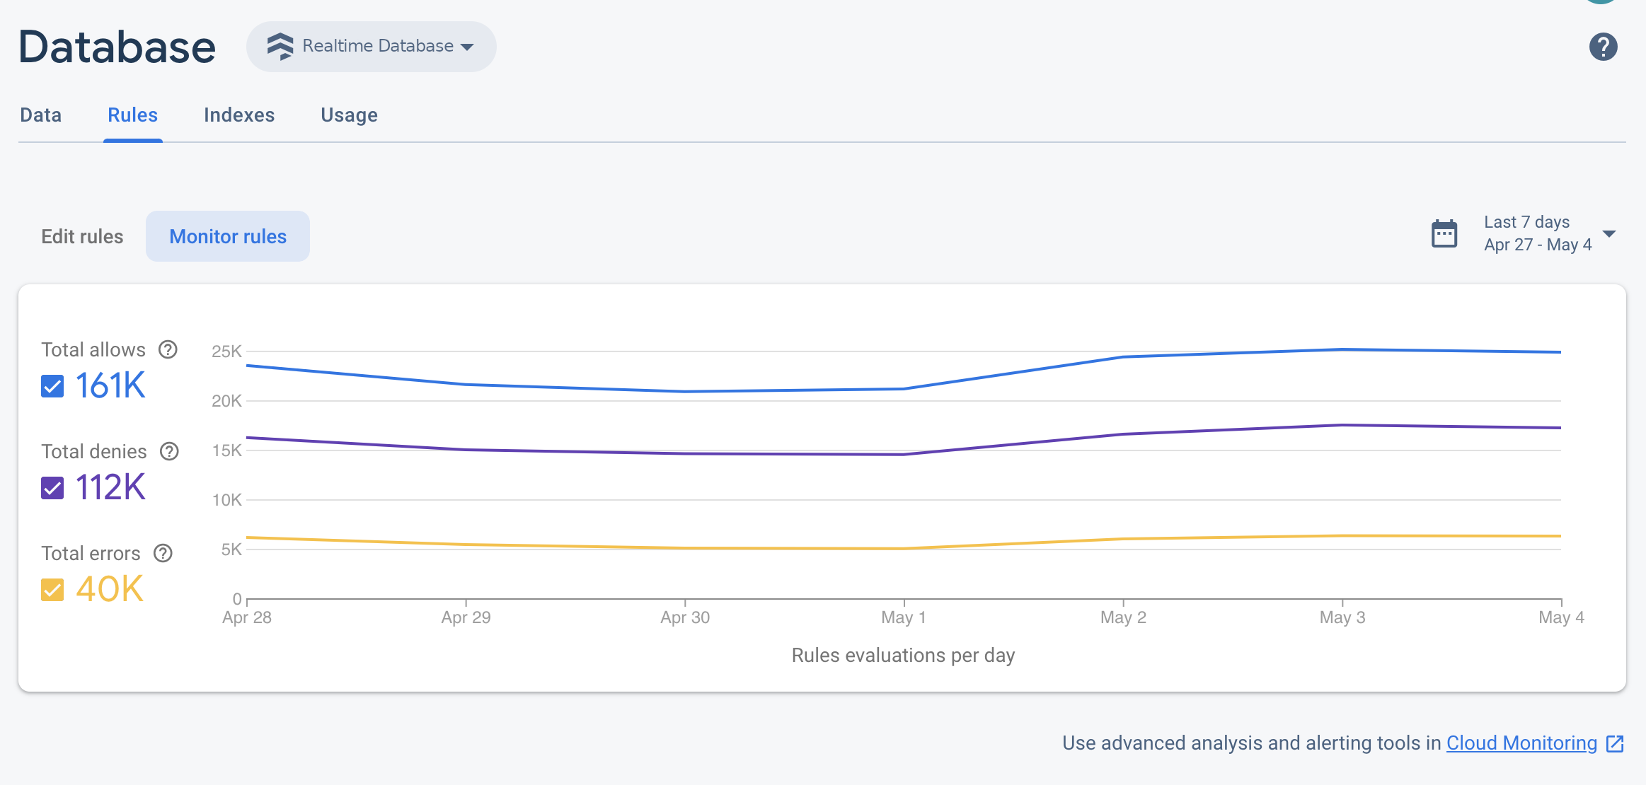The image size is (1646, 785).
Task: Switch to the Indexes tab
Action: click(239, 115)
